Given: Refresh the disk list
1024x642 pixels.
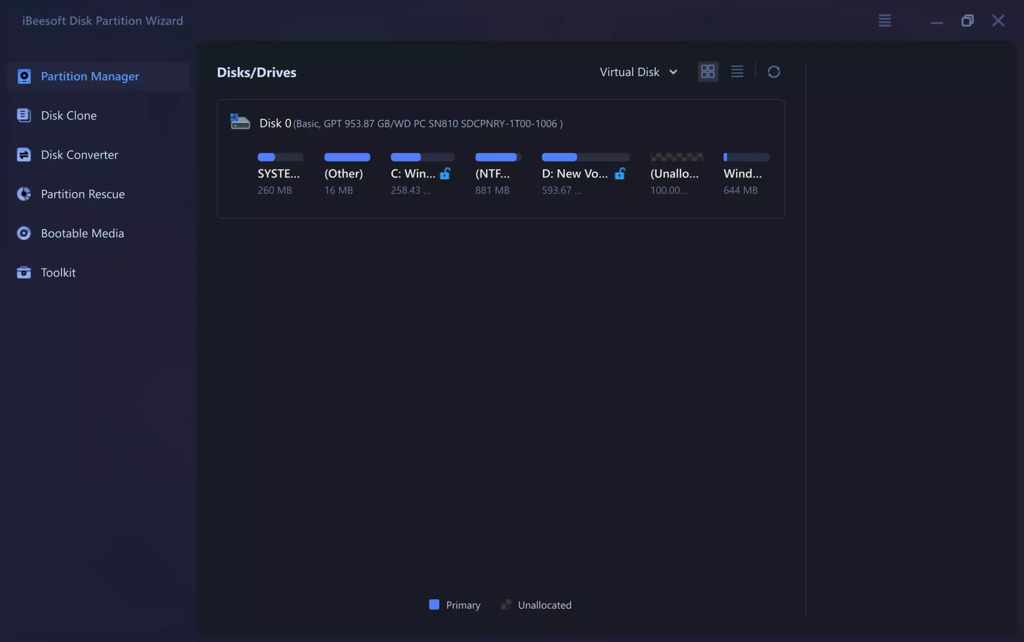Looking at the screenshot, I should [x=774, y=72].
